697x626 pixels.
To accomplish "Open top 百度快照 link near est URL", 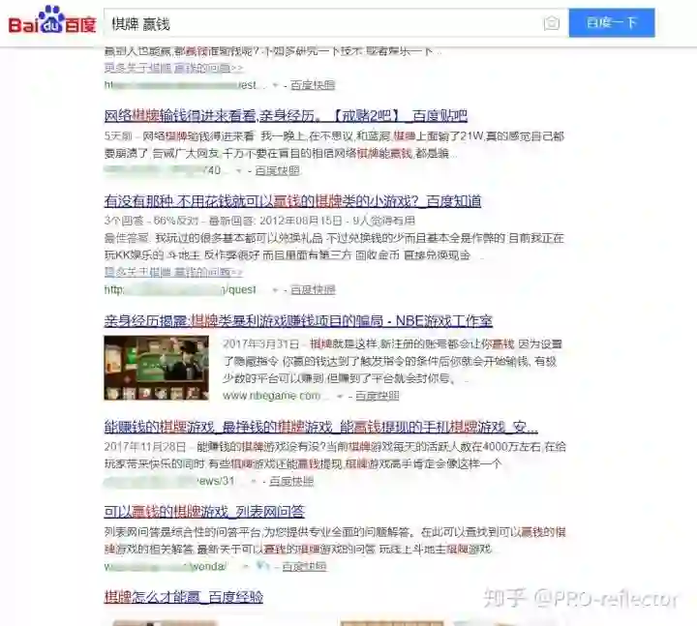I will click(313, 85).
